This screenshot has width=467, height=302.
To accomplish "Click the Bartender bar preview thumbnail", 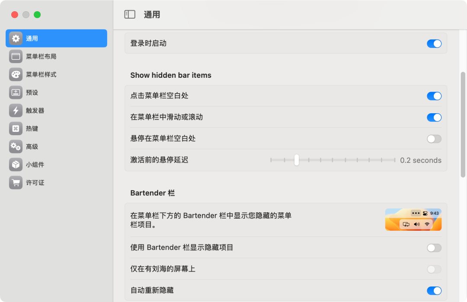I will tap(413, 219).
